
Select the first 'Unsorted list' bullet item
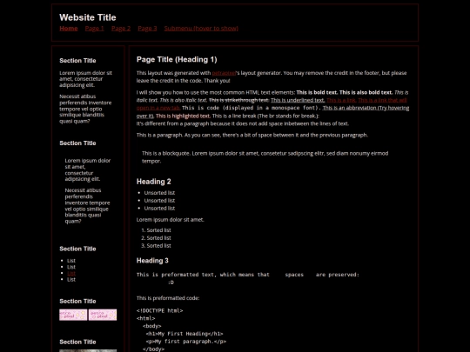pos(159,193)
